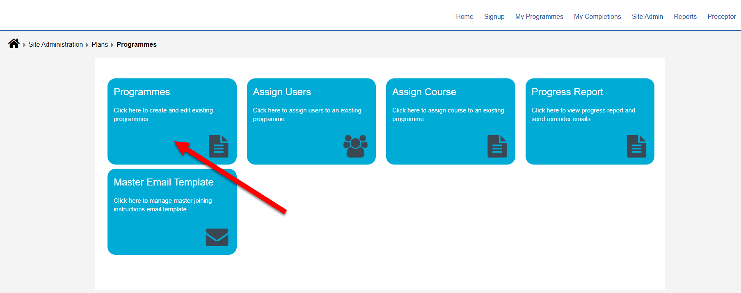Open the Signup menu item
This screenshot has height=293, width=741.
(494, 16)
